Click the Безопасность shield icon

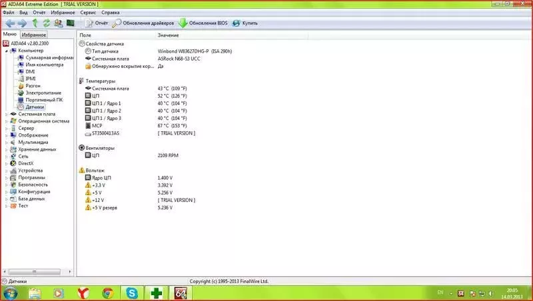point(13,184)
